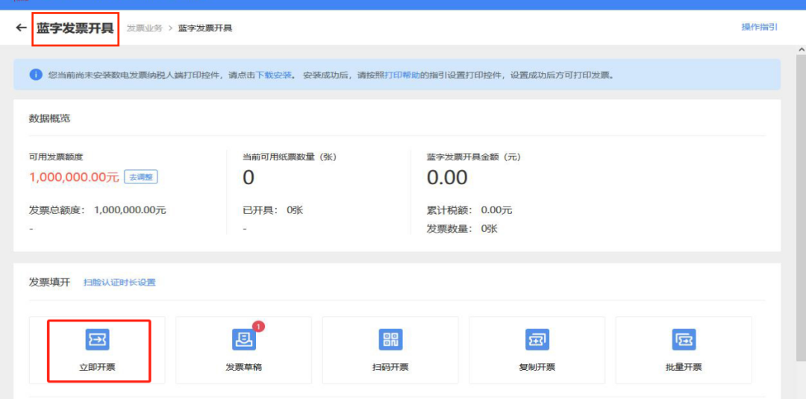Select the 立即开票 card label
Image resolution: width=806 pixels, height=399 pixels.
click(x=97, y=367)
